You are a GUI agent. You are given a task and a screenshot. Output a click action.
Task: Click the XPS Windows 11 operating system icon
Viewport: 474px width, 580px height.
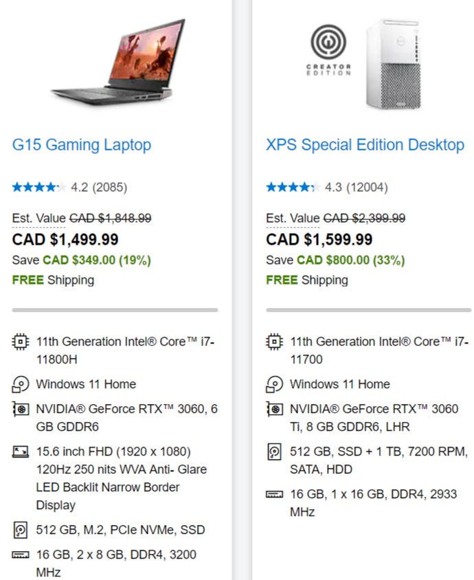click(274, 384)
